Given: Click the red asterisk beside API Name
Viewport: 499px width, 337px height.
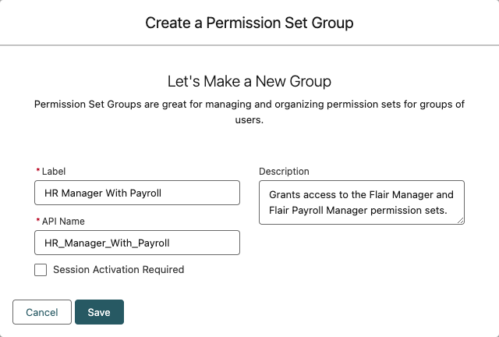Looking at the screenshot, I should (x=37, y=222).
